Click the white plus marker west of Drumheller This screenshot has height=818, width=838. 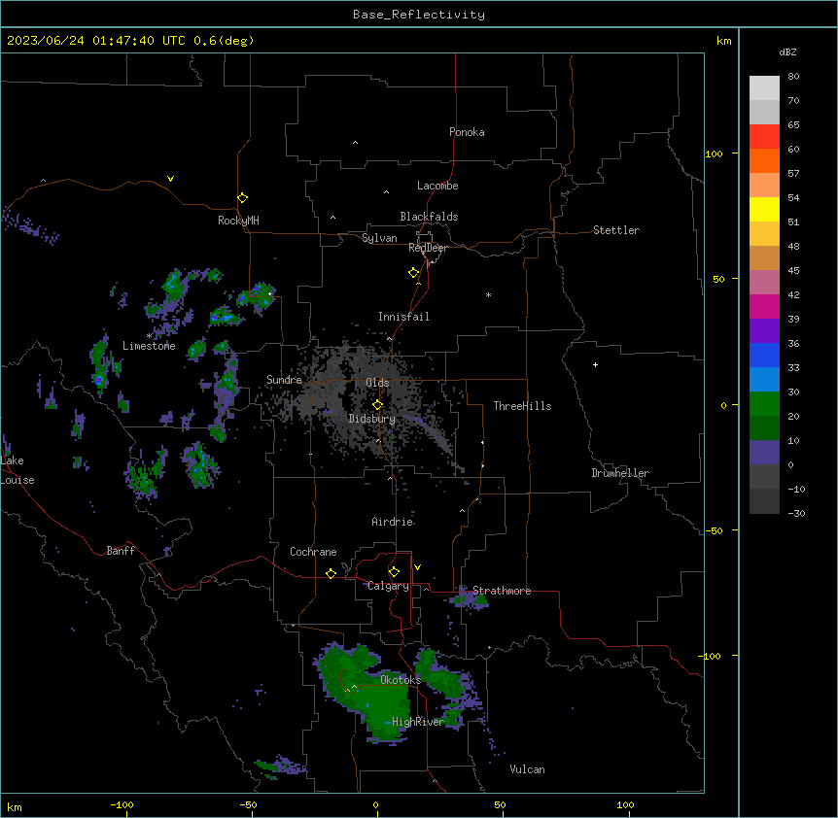[595, 364]
